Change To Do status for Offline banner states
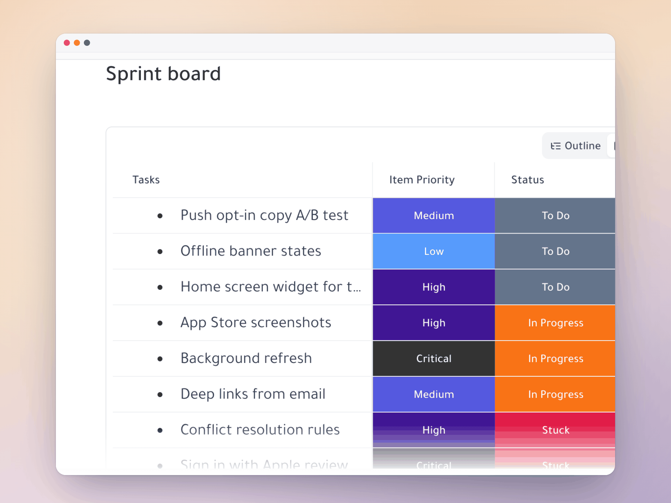 coord(555,251)
